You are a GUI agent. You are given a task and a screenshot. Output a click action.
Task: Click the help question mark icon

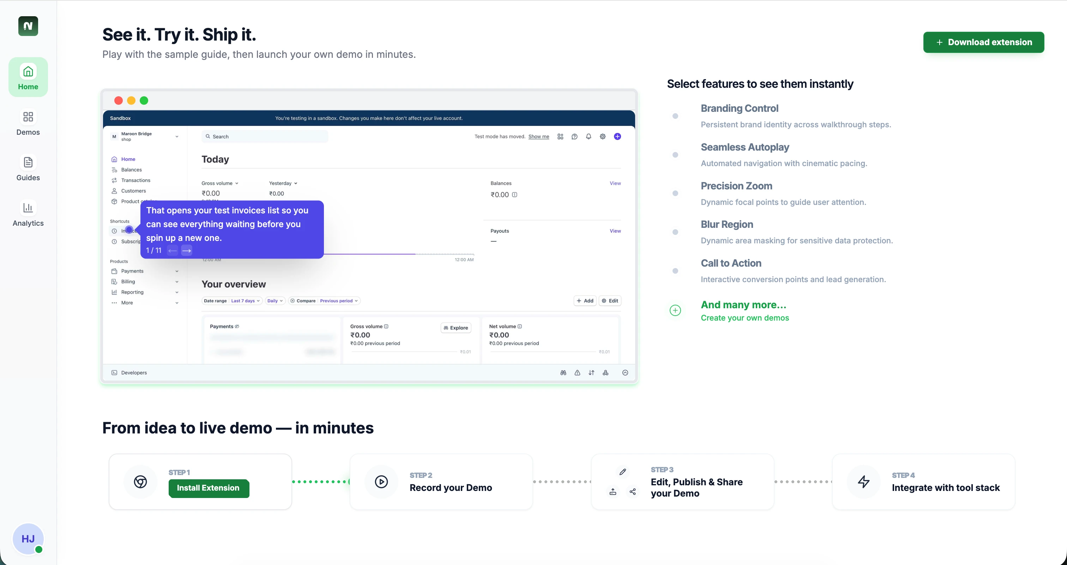point(574,136)
